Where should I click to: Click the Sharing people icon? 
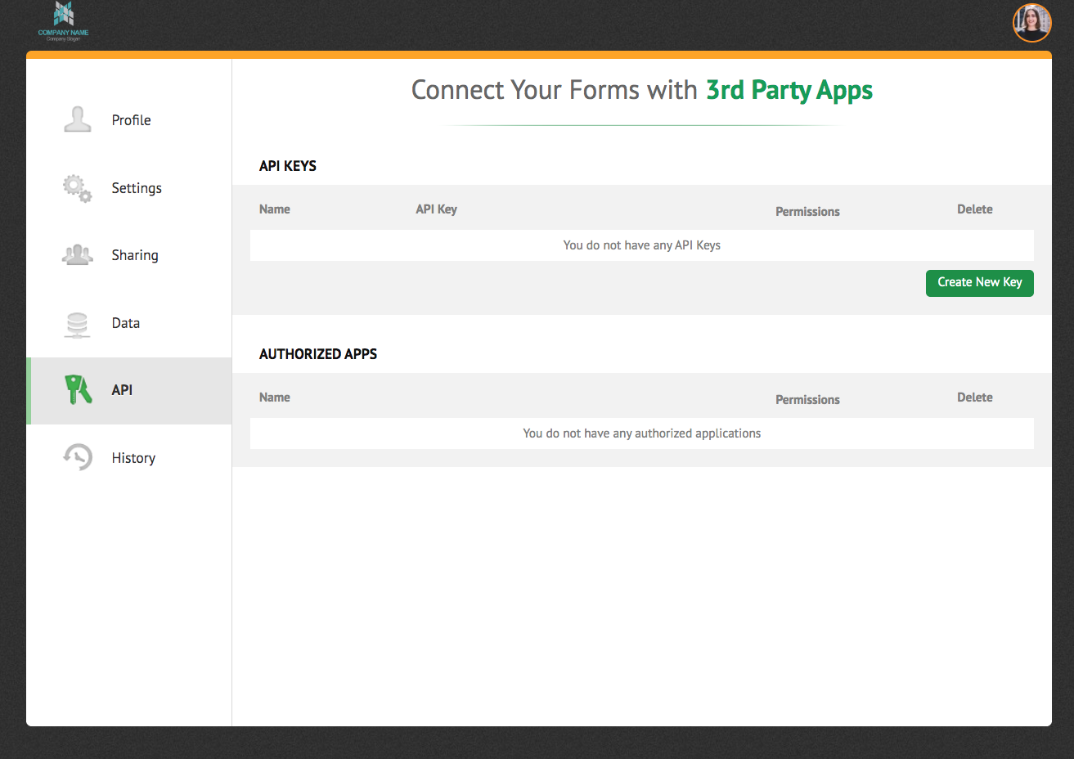tap(78, 255)
